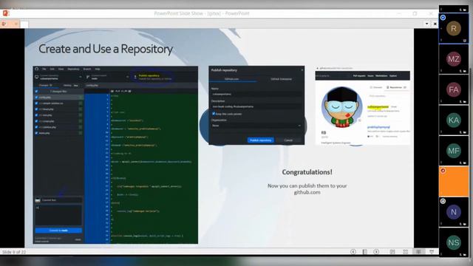Click the white tab under the title bar
The width and height of the screenshot is (473, 266).
click(x=24, y=24)
